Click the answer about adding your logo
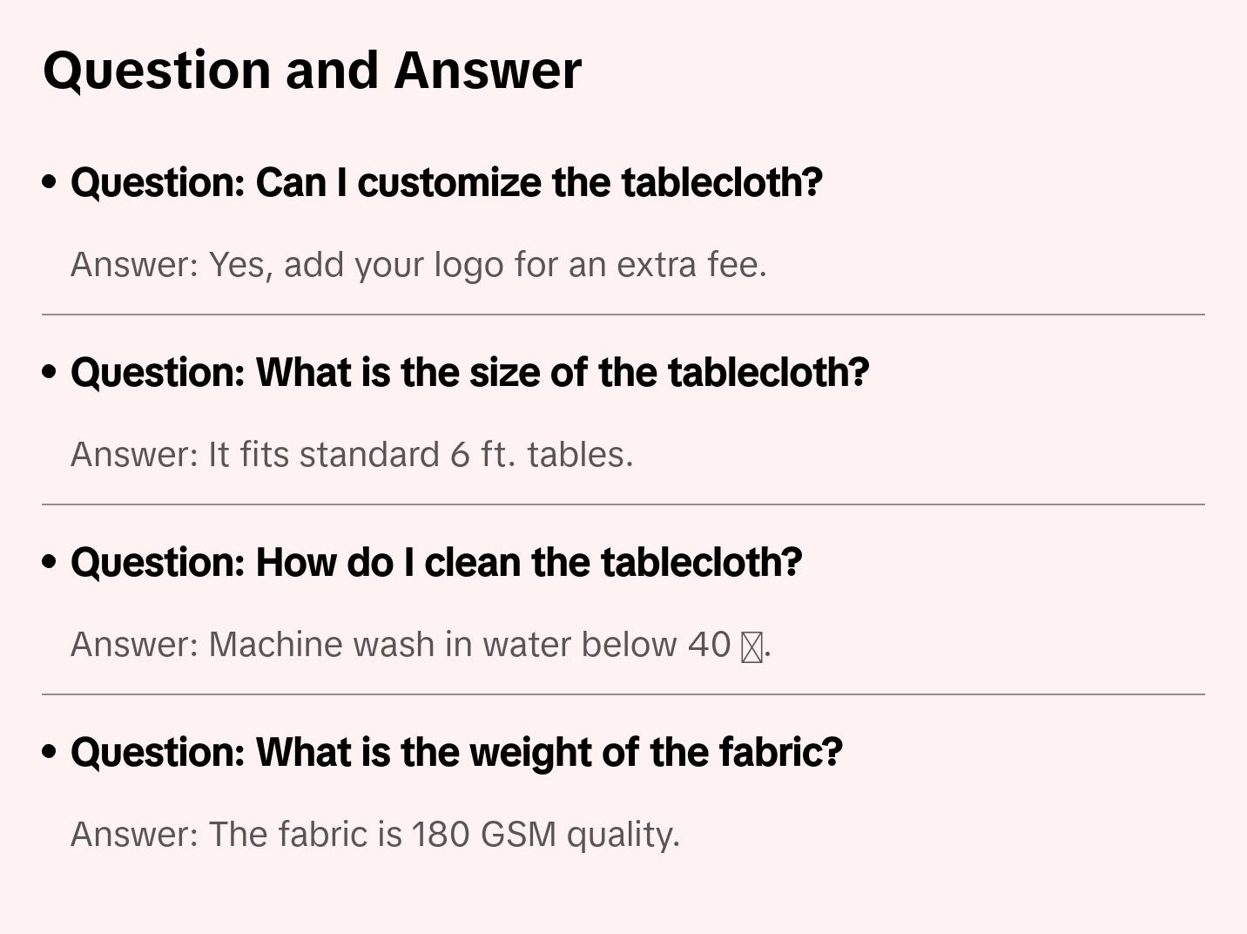The image size is (1247, 934). point(418,265)
